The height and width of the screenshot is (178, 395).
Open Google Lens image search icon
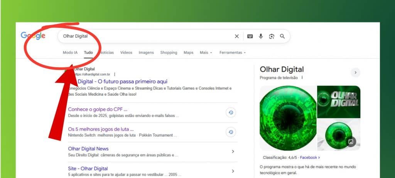[x=272, y=36]
